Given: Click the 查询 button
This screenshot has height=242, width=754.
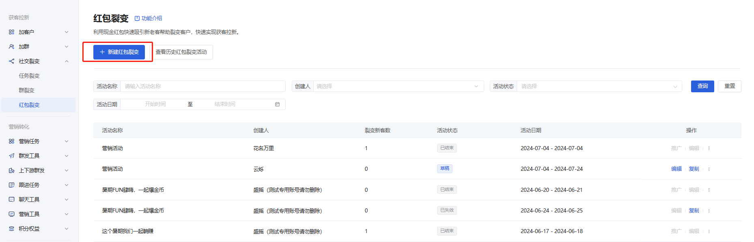Looking at the screenshot, I should [x=702, y=86].
